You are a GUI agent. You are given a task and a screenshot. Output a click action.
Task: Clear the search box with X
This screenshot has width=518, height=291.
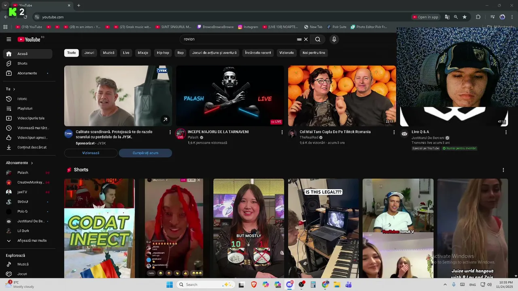[306, 39]
